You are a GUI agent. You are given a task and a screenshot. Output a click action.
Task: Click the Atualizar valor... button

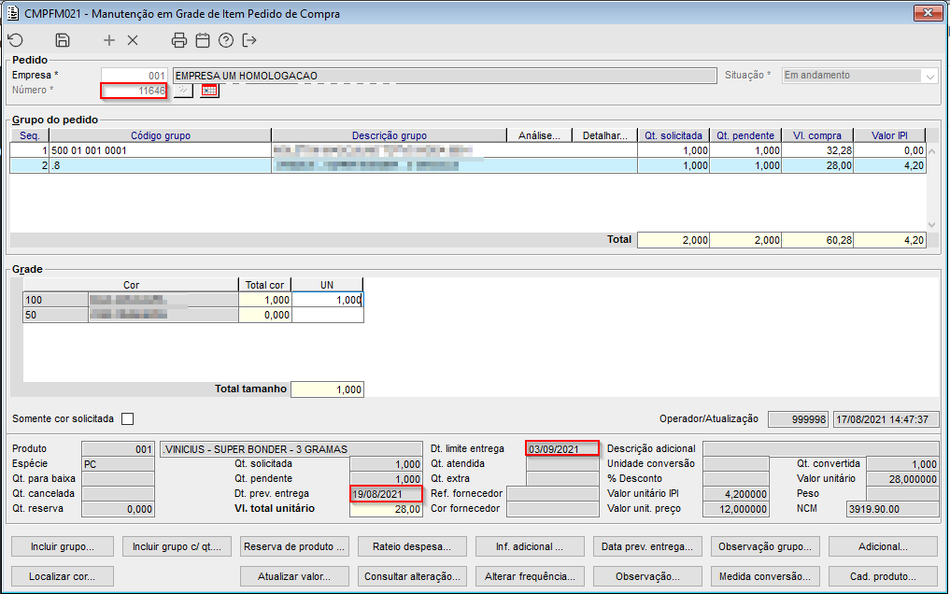[x=294, y=576]
